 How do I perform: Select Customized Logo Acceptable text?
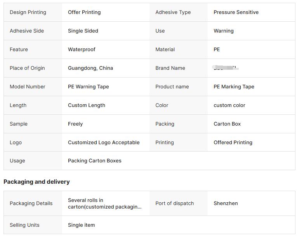click(x=104, y=143)
